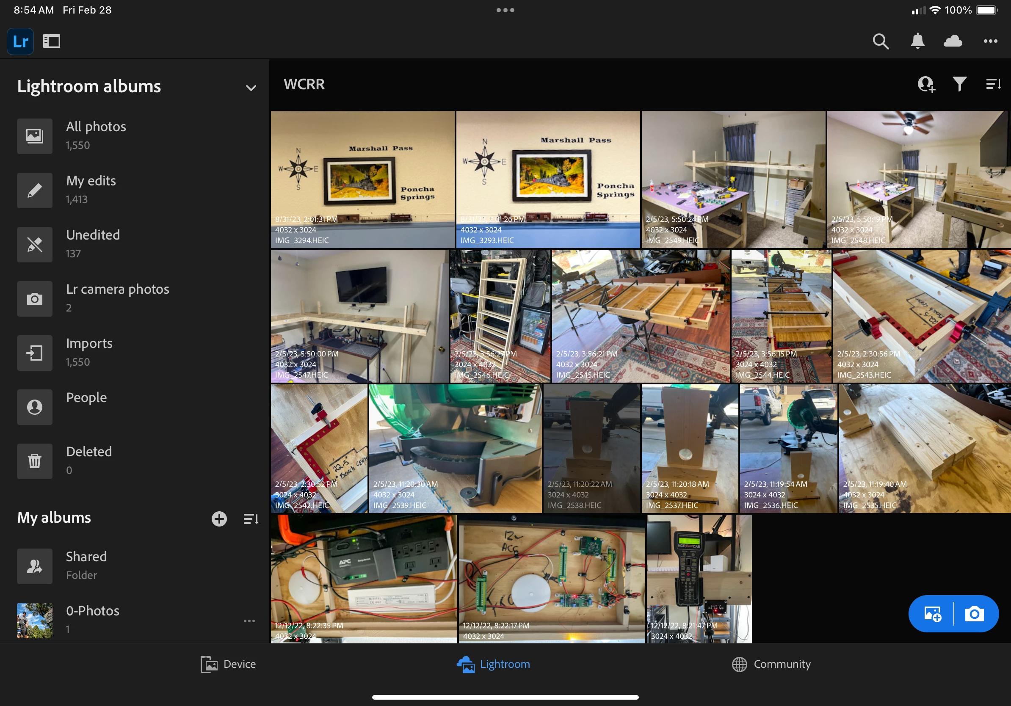Image resolution: width=1011 pixels, height=706 pixels.
Task: Tap the add photos import icon
Action: (x=933, y=614)
